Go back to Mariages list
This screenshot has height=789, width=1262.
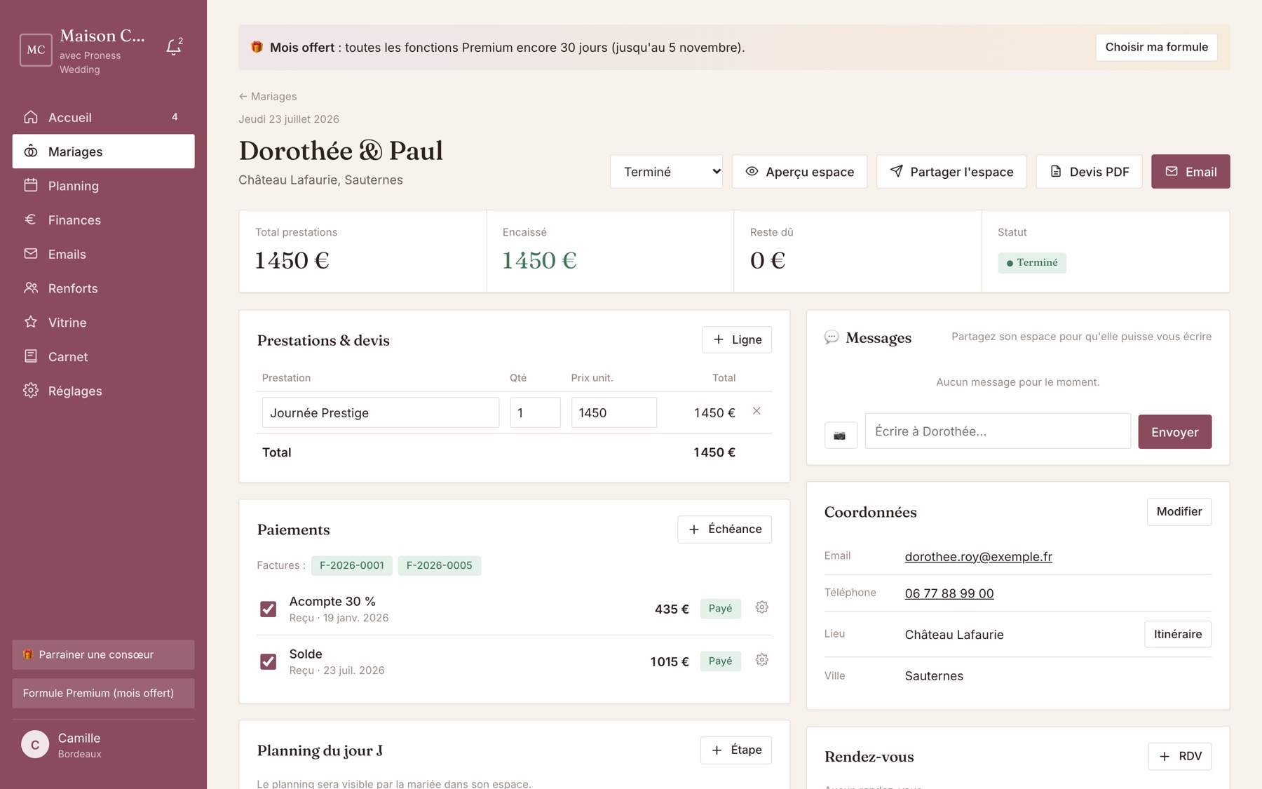[268, 96]
